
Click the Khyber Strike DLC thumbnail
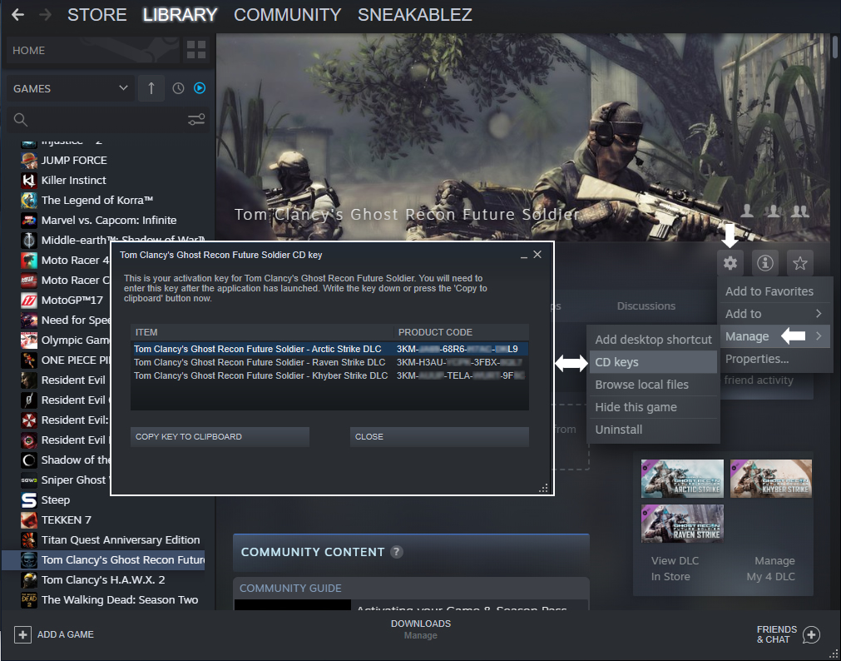[x=771, y=479]
